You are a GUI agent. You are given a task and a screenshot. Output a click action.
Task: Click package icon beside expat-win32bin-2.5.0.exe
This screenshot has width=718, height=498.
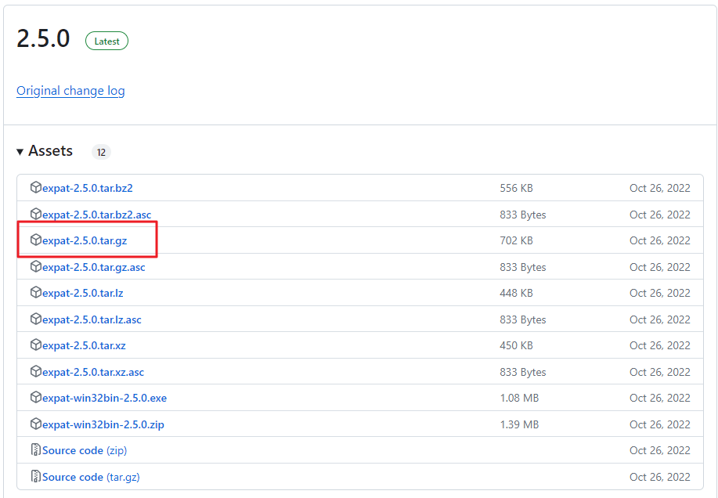[36, 397]
